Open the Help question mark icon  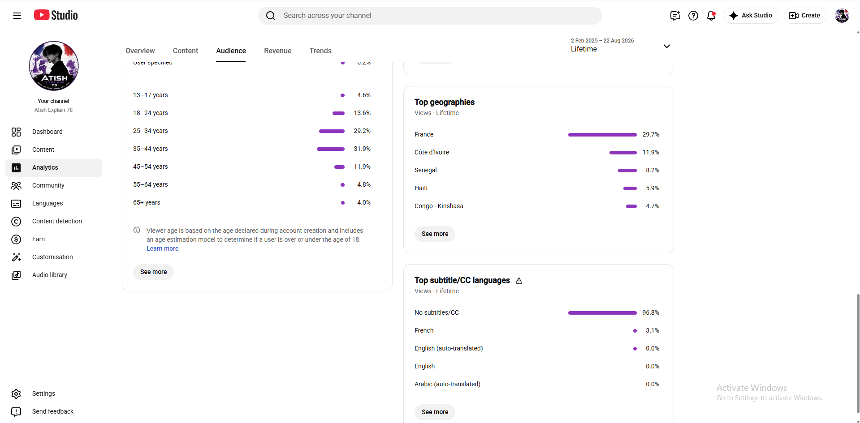point(693,16)
